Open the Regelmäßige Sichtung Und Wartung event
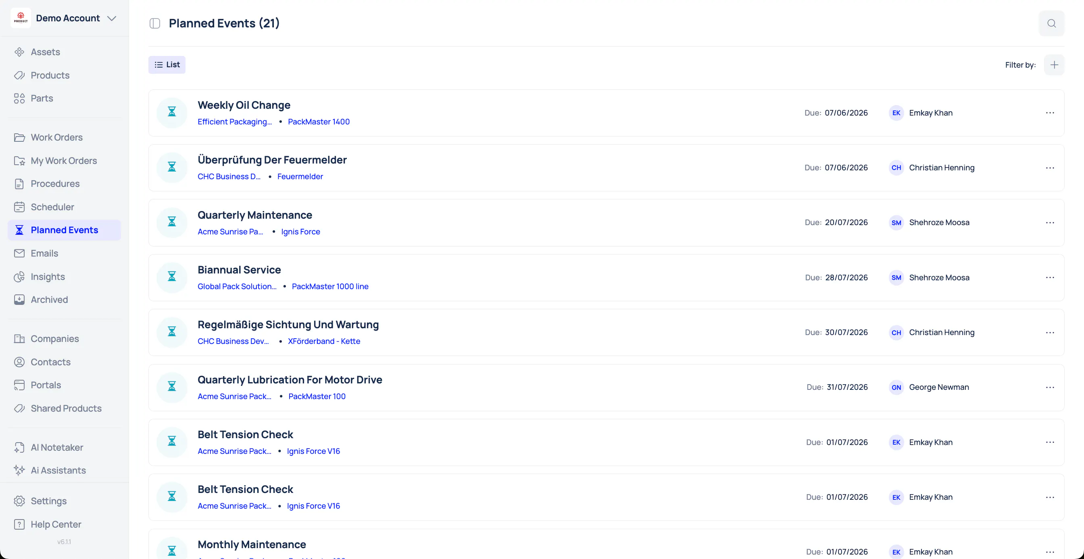 288,325
